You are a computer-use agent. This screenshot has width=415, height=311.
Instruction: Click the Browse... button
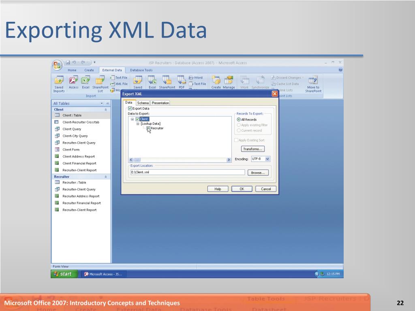pyautogui.click(x=258, y=173)
